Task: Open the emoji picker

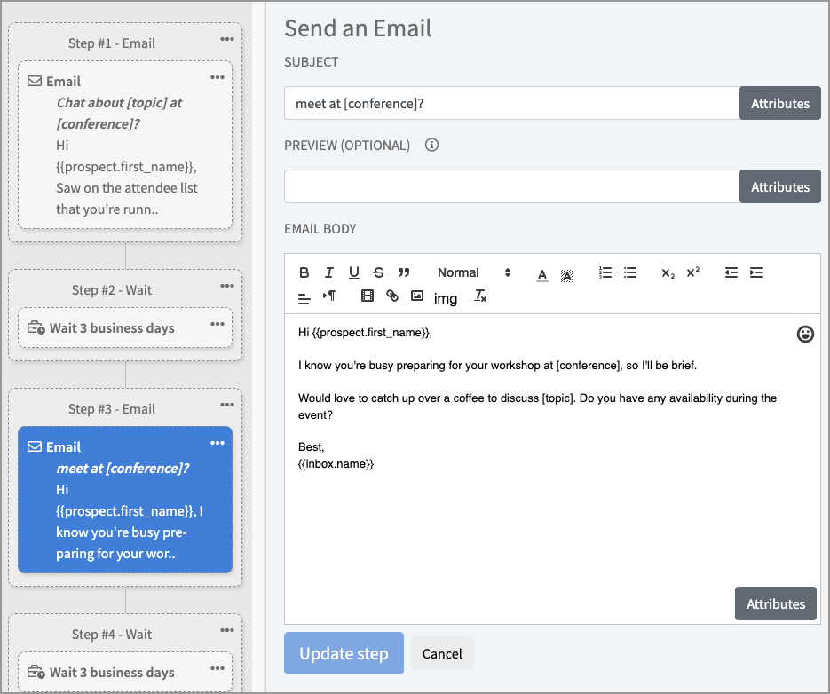Action: (805, 335)
